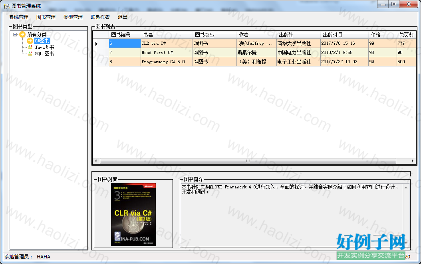The width and height of the screenshot is (421, 264).
Task: Select C#图书 category in tree
Action: point(42,41)
